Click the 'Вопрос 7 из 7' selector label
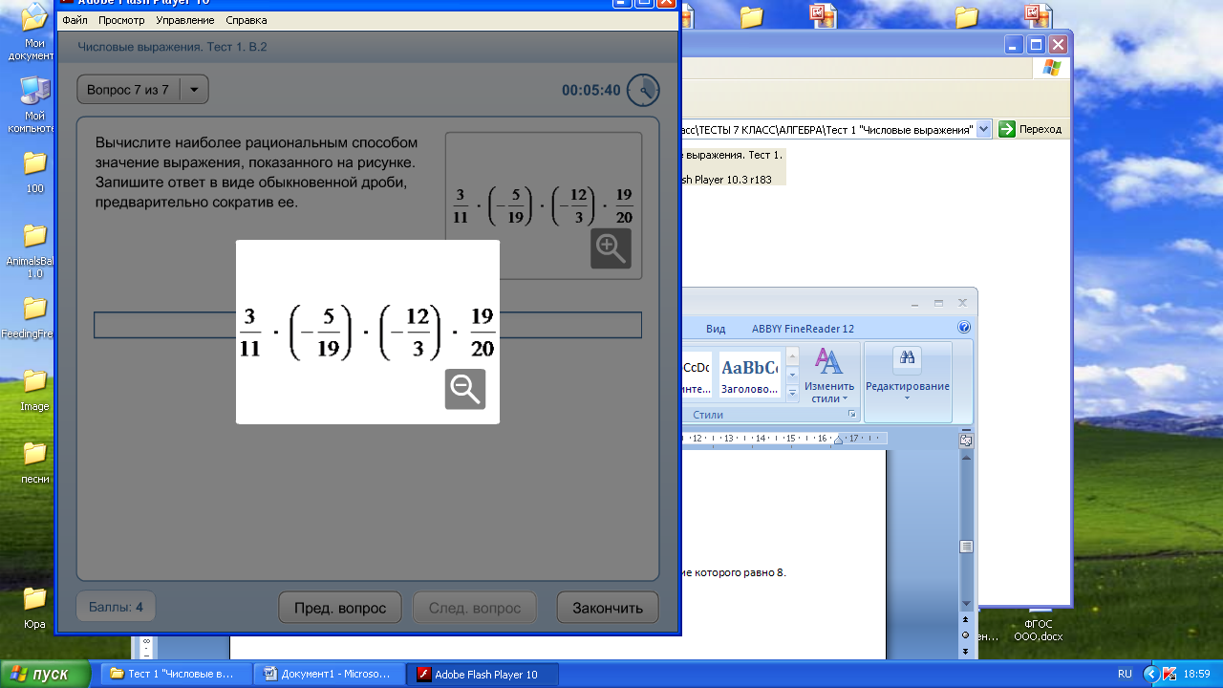 coord(128,90)
